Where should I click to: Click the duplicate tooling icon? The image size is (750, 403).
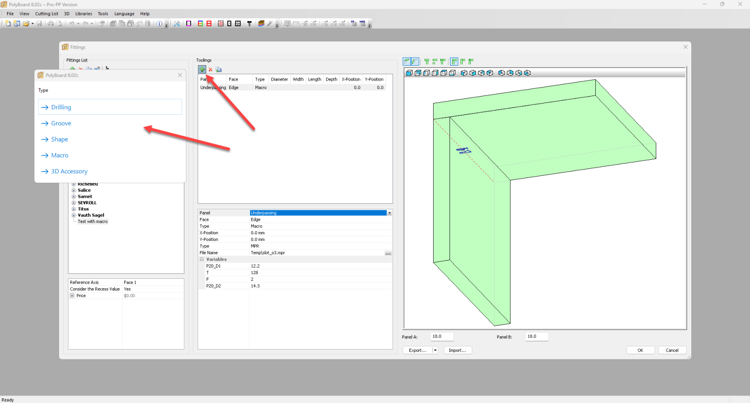(x=218, y=70)
